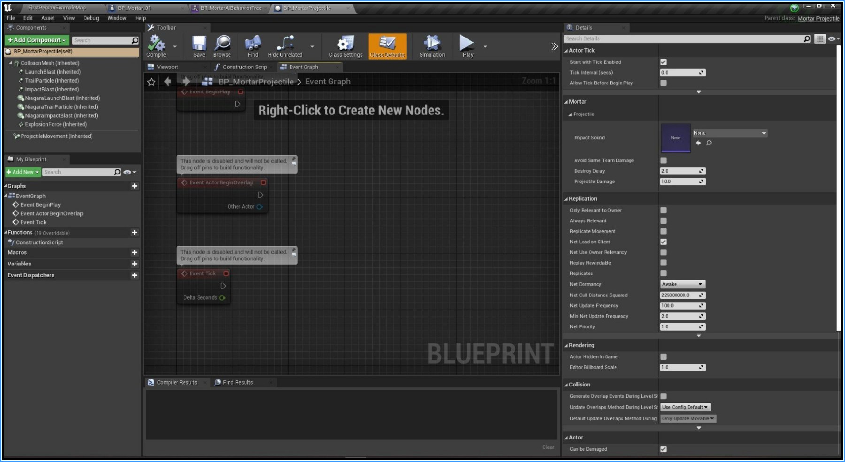Switch to BP_Mortar_01 document tab

[x=134, y=8]
